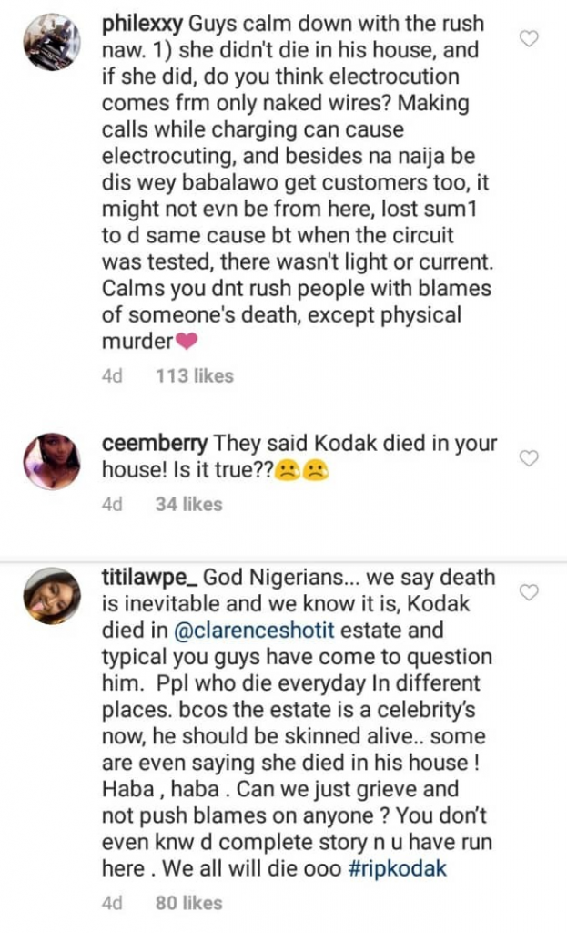The width and height of the screenshot is (567, 933).
Task: View the "34 likes" list
Action: [188, 503]
